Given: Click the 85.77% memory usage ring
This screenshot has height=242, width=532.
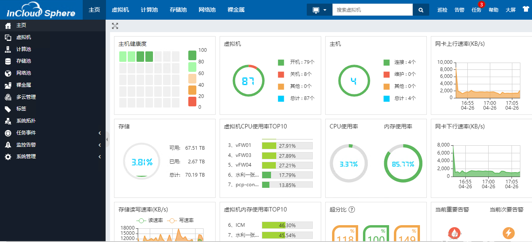Looking at the screenshot, I should pos(403,164).
